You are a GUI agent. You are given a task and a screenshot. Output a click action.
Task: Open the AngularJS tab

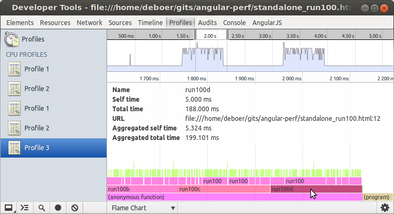click(267, 22)
